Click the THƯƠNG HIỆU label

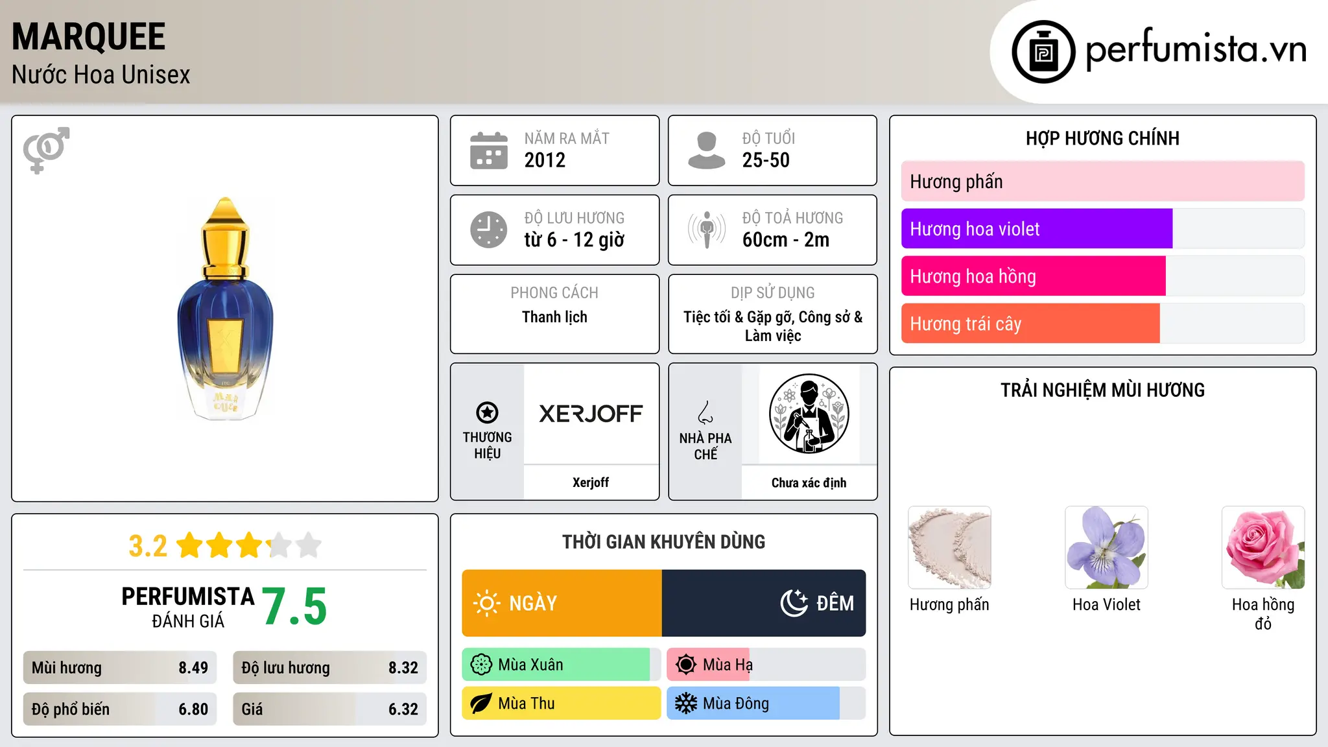click(x=487, y=445)
